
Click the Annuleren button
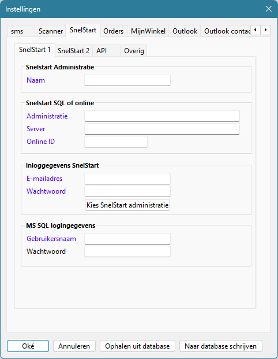click(x=74, y=346)
